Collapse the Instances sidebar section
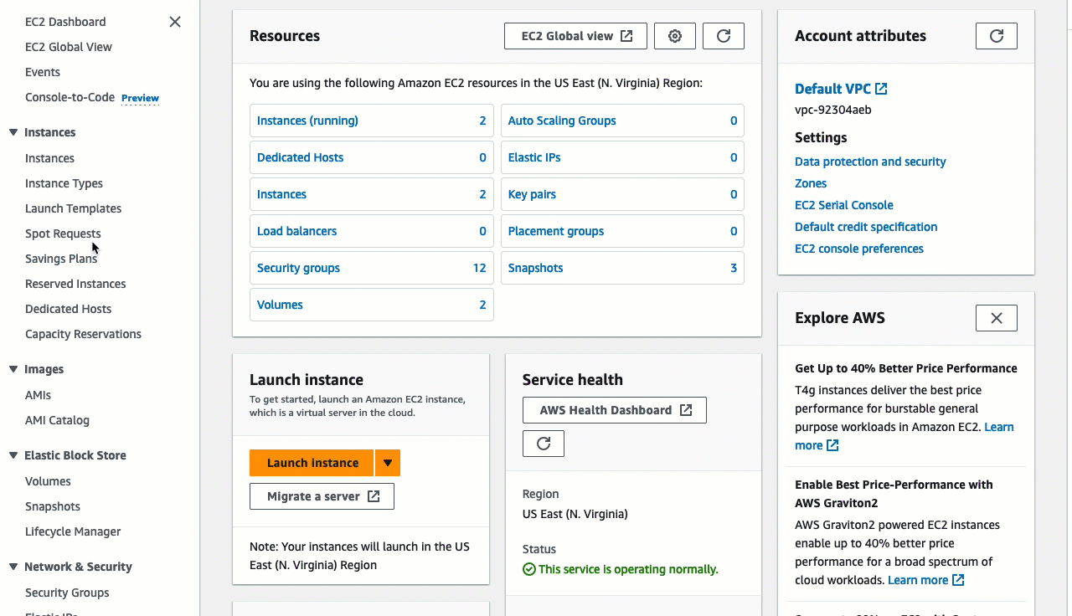The image size is (1072, 616). tap(13, 132)
